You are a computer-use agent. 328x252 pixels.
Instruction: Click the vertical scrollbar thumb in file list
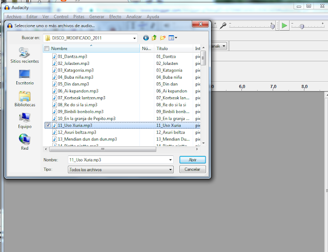coord(203,58)
